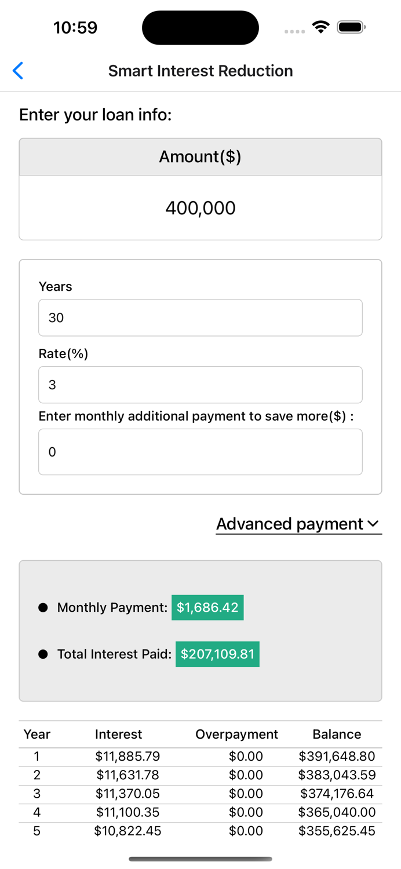Select the Amount($) header cell
This screenshot has height=869, width=401.
point(200,156)
